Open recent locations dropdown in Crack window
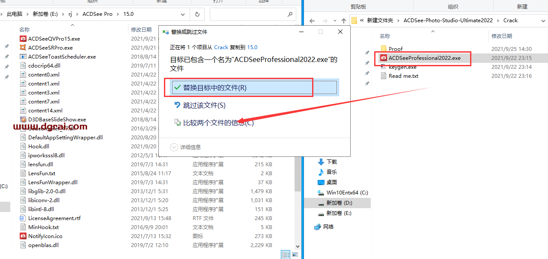The width and height of the screenshot is (548, 259). (334, 21)
